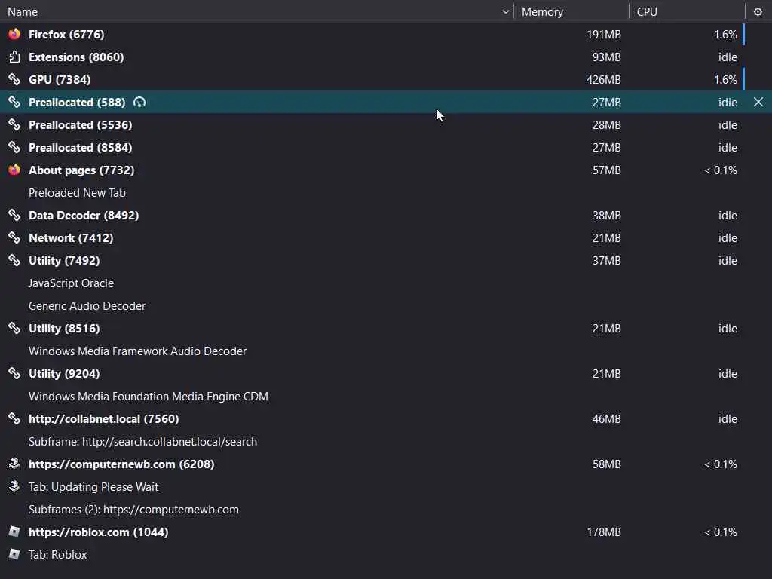Select the https://computernewb.com (6208) row
772x579 pixels.
386,464
